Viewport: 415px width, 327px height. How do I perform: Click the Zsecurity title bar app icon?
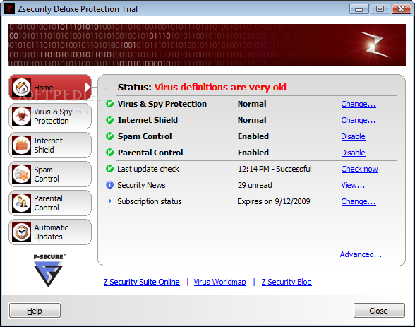tap(9, 8)
